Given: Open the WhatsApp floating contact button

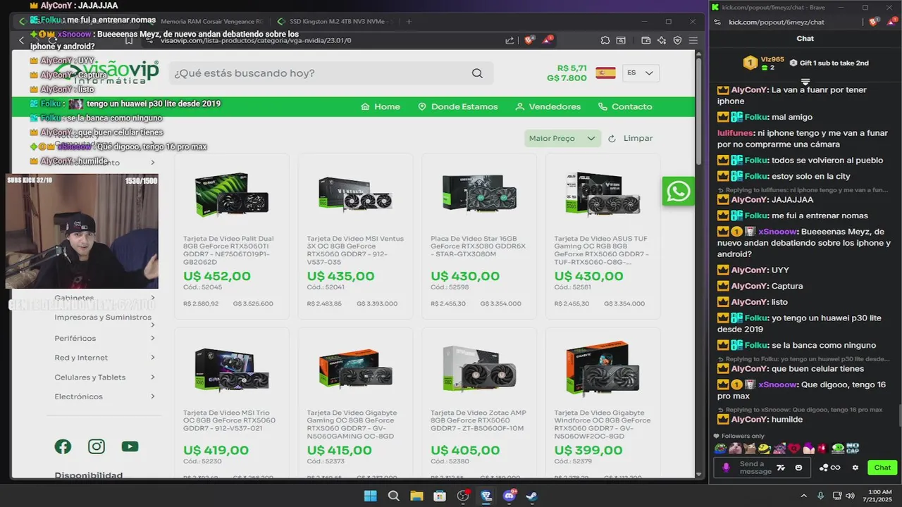Looking at the screenshot, I should point(678,192).
